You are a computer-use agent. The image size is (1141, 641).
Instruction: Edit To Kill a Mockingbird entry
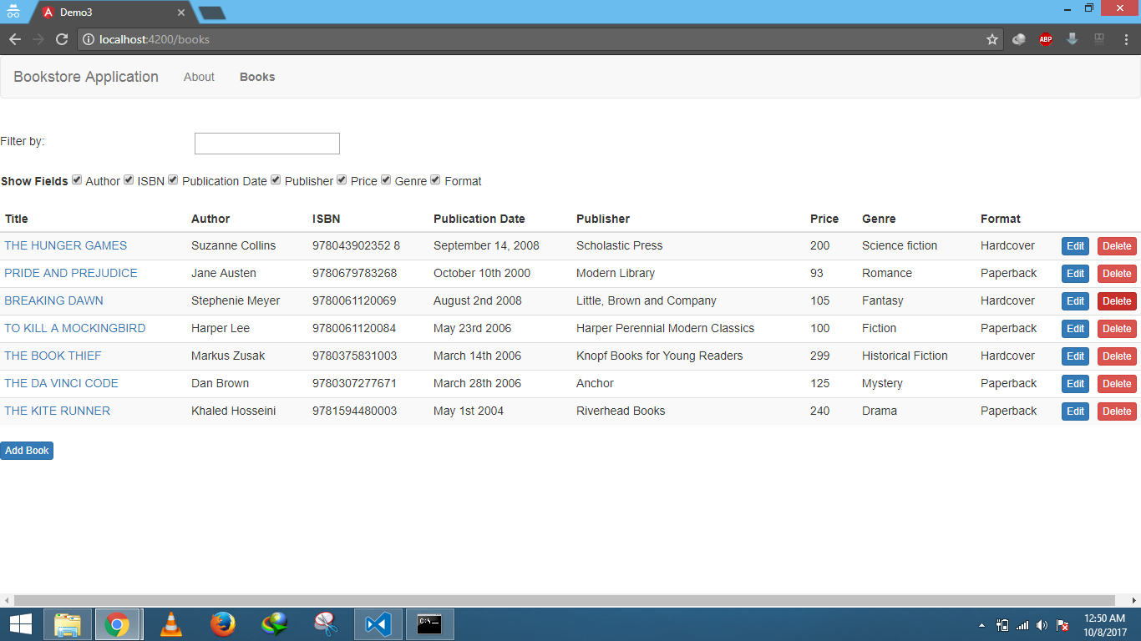(1075, 329)
